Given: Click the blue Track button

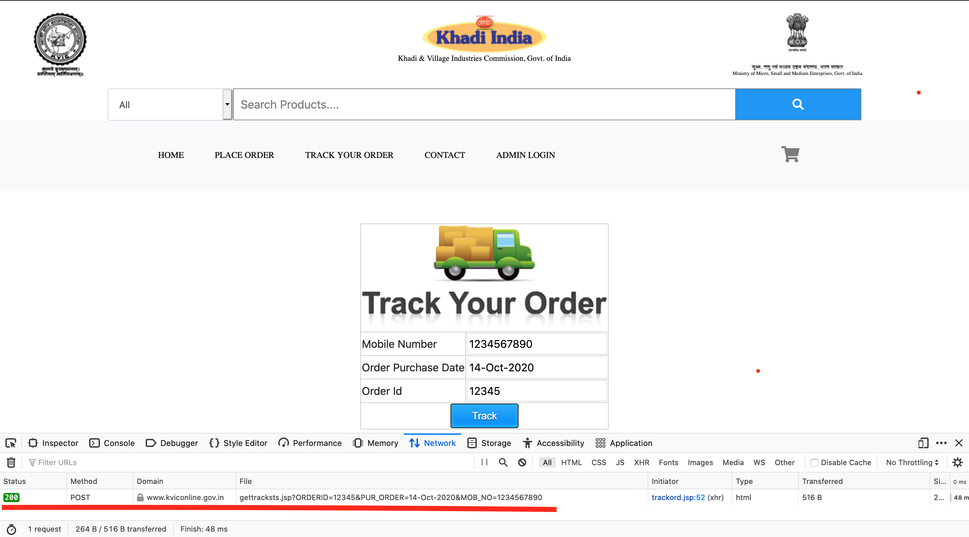Looking at the screenshot, I should point(484,416).
